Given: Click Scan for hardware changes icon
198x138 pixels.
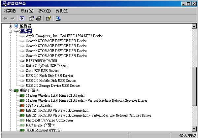Looking at the screenshot, I should click(58, 18).
